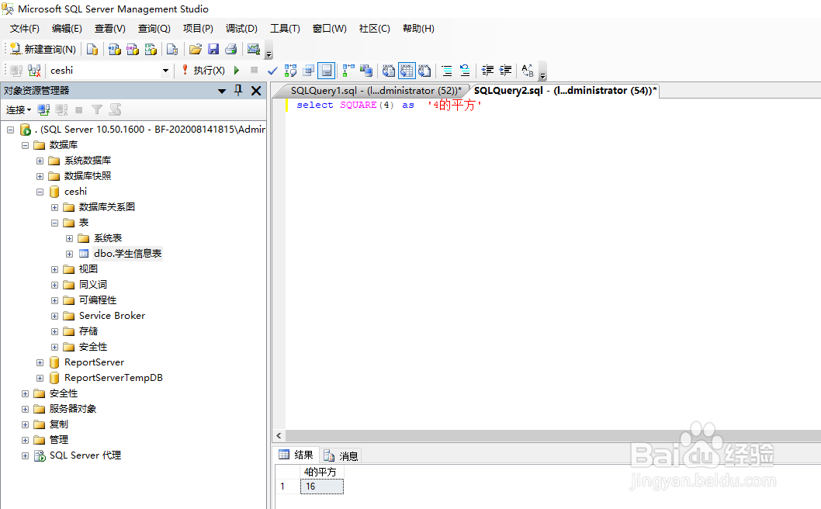This screenshot has height=509, width=821.
Task: Select the Service Broker folder
Action: [112, 316]
